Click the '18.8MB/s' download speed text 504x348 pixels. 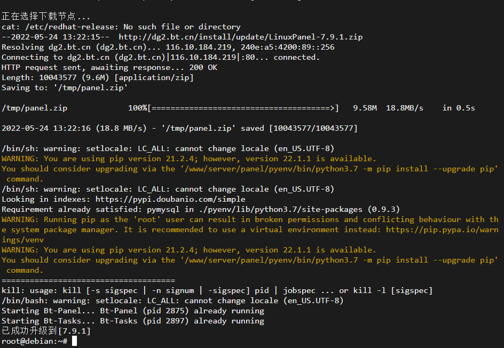pos(404,108)
